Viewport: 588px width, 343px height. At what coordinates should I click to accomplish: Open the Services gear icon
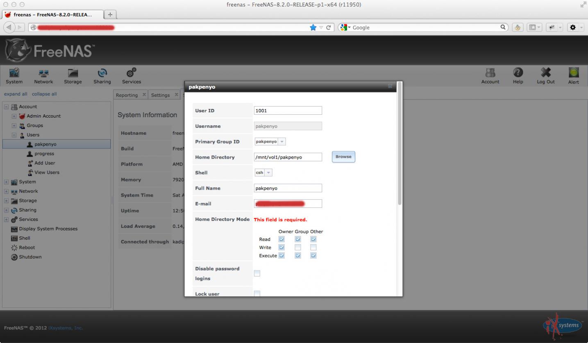(132, 76)
